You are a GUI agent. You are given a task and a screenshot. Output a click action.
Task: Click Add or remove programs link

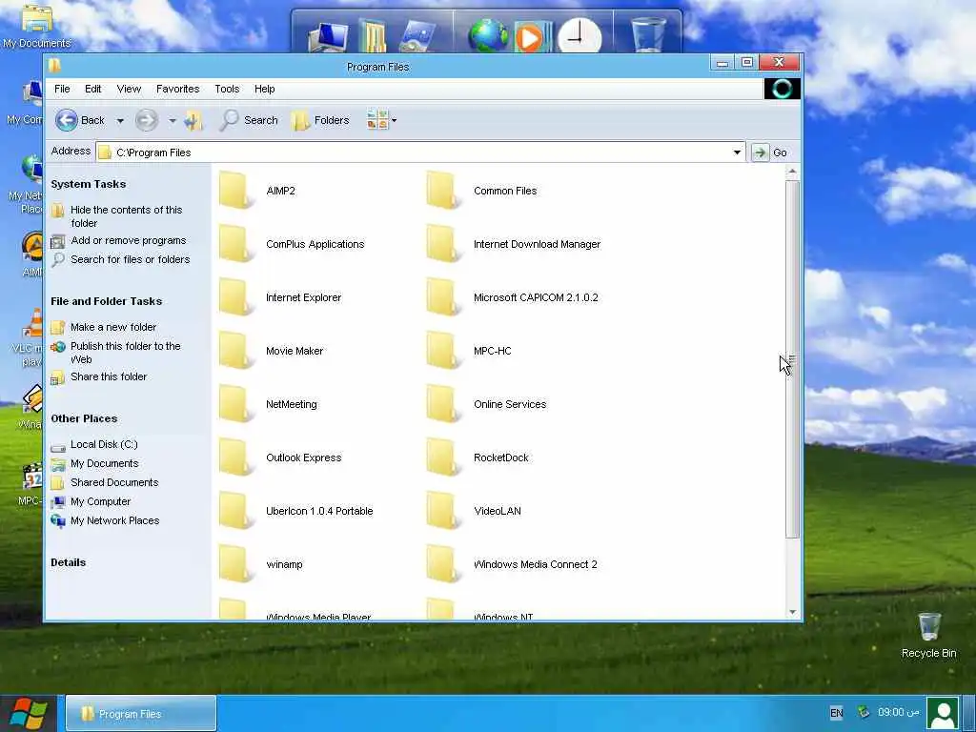129,240
